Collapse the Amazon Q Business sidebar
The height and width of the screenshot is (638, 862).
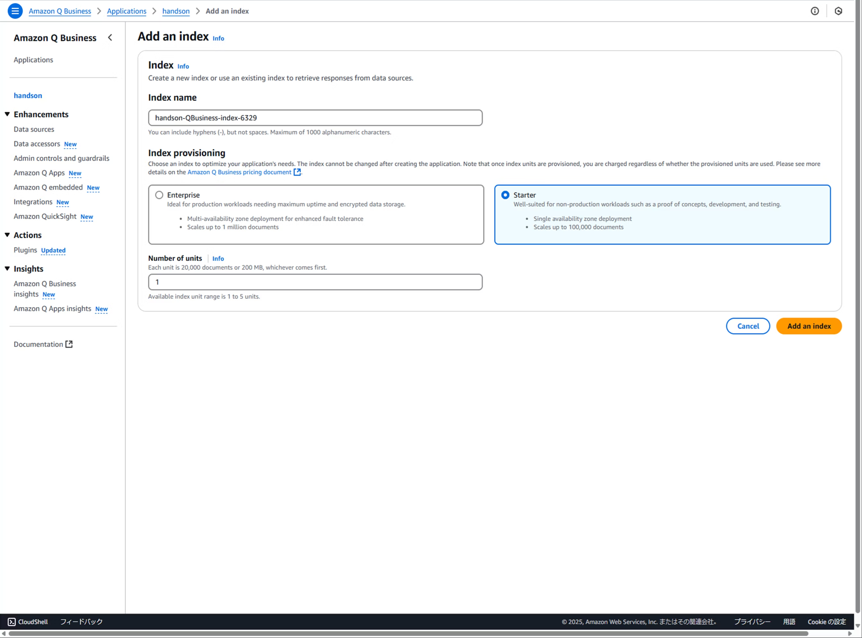110,38
